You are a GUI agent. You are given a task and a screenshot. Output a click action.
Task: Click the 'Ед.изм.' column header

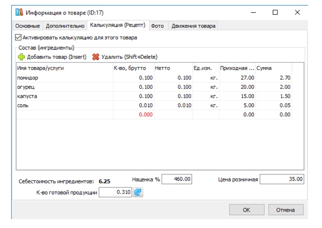click(x=206, y=68)
